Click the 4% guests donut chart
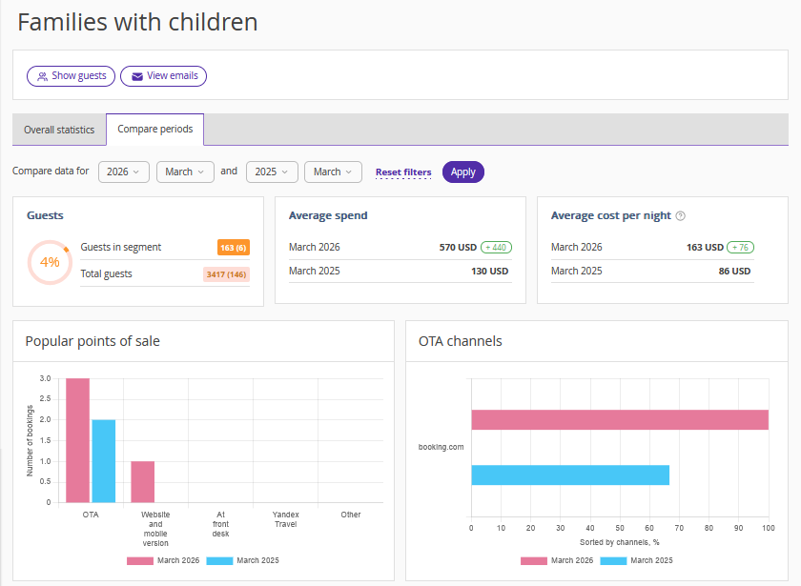This screenshot has height=586, width=801. [50, 262]
